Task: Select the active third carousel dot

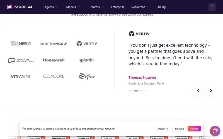Action: (136, 91)
